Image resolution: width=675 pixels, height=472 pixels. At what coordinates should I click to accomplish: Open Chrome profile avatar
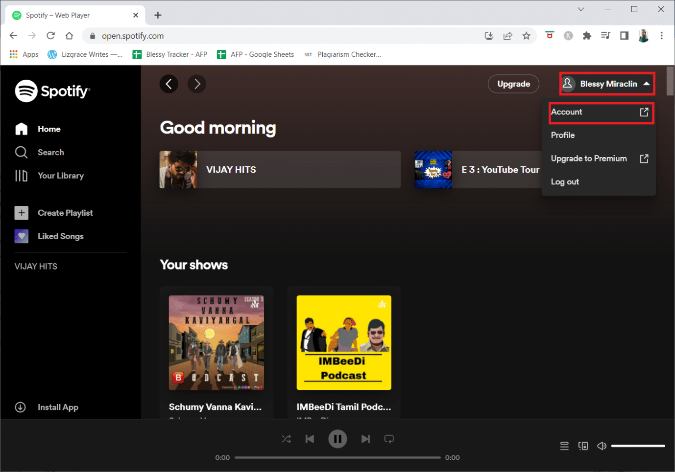coord(644,36)
